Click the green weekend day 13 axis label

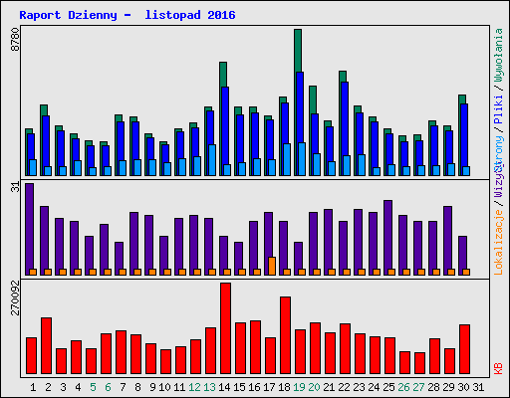pos(209,387)
